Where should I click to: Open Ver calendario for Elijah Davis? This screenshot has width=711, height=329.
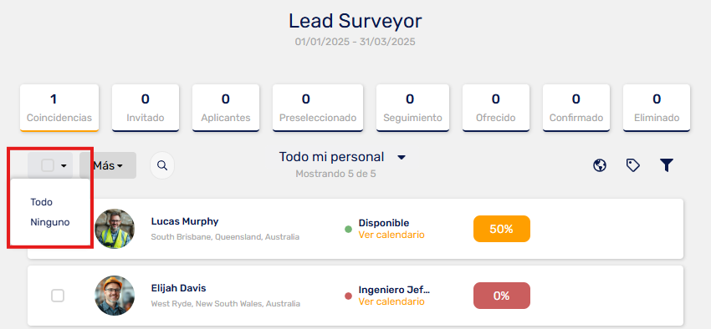point(391,301)
